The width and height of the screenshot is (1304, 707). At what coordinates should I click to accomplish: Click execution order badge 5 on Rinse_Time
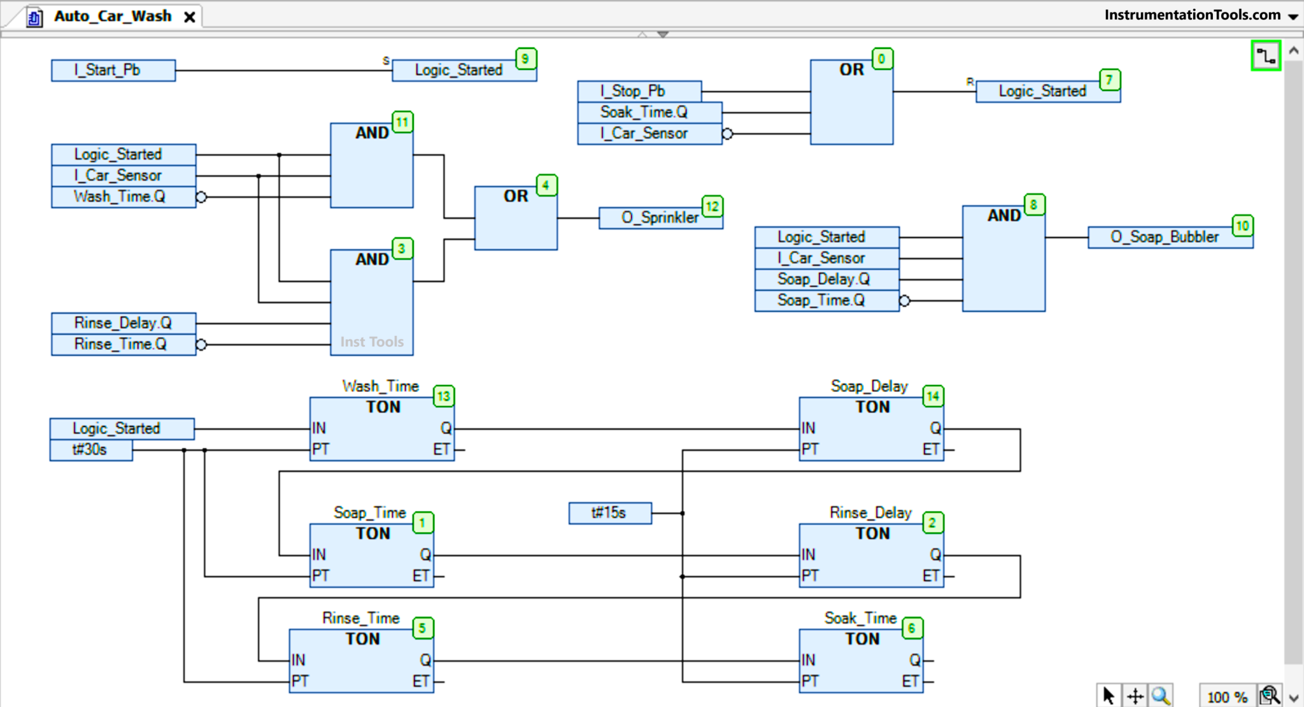(423, 629)
